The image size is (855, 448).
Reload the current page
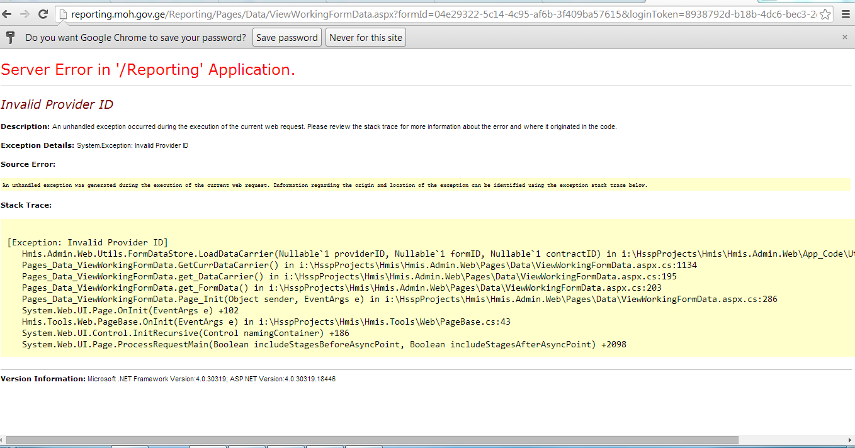click(43, 14)
